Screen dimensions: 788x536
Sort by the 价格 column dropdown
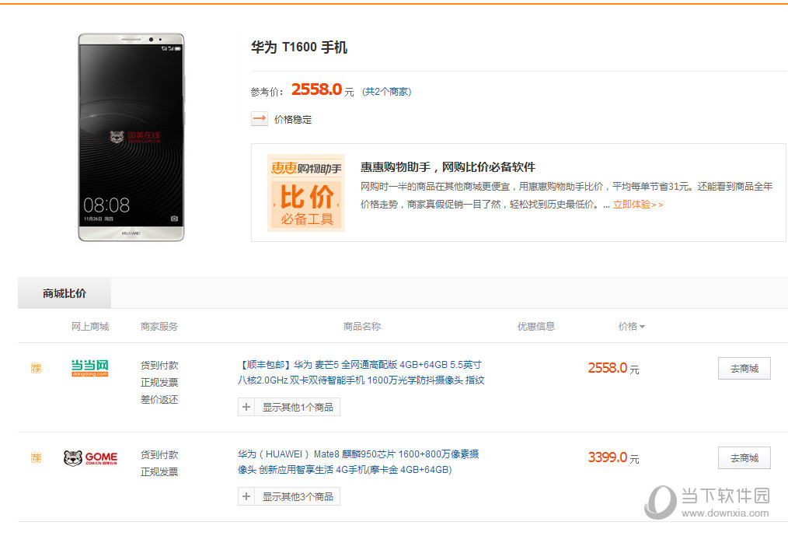[631, 326]
